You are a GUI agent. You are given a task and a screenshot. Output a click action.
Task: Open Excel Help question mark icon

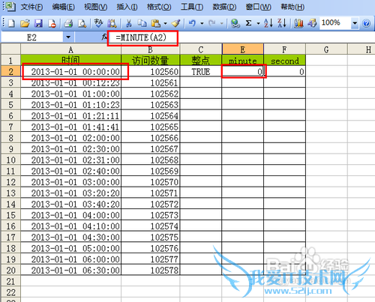click(366, 23)
